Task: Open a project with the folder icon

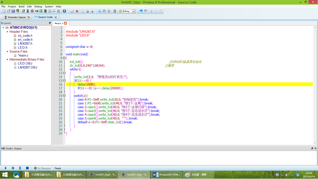Action: tap(9, 11)
